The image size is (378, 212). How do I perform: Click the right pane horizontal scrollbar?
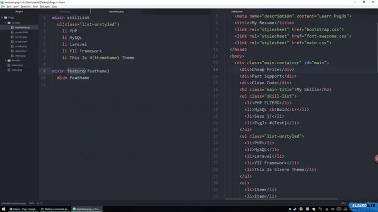pyautogui.click(x=282, y=199)
